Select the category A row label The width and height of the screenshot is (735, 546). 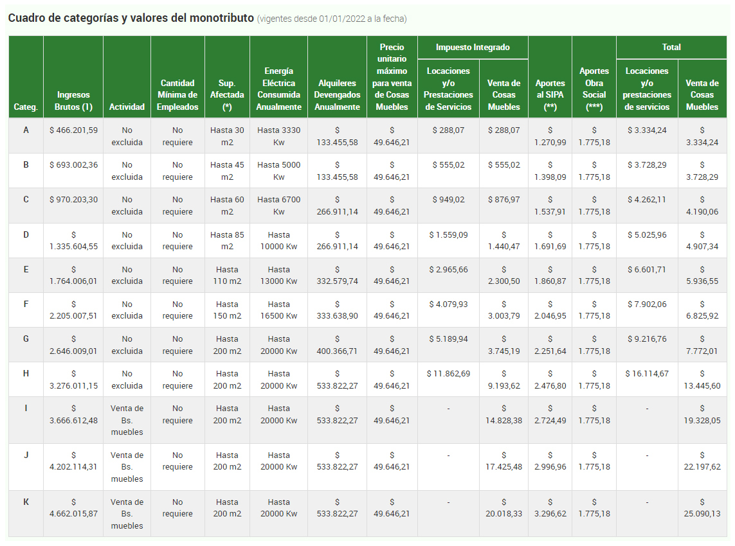(x=26, y=130)
